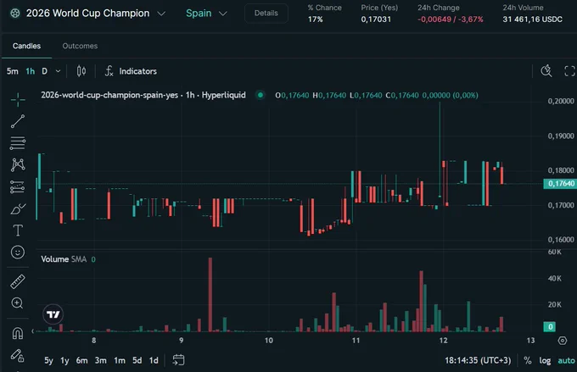Click the date label 12 on time axis
The width and height of the screenshot is (577, 372).
click(x=443, y=341)
